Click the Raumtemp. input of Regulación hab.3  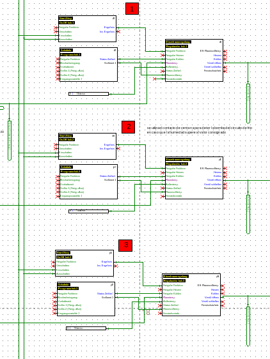tap(169, 298)
